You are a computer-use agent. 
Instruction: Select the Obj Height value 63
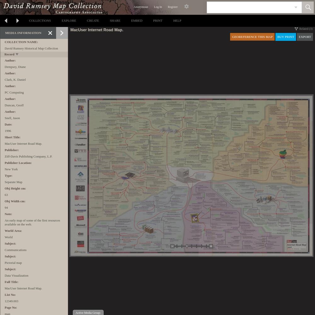tap(6, 195)
